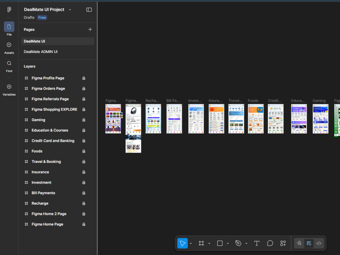340x255 pixels.
Task: Click the Drafts location link
Action: 29,18
